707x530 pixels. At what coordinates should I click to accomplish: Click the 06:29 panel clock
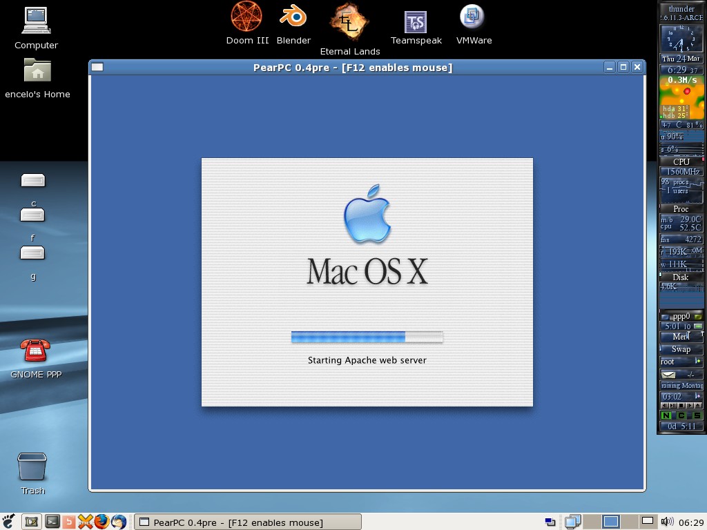coord(690,522)
